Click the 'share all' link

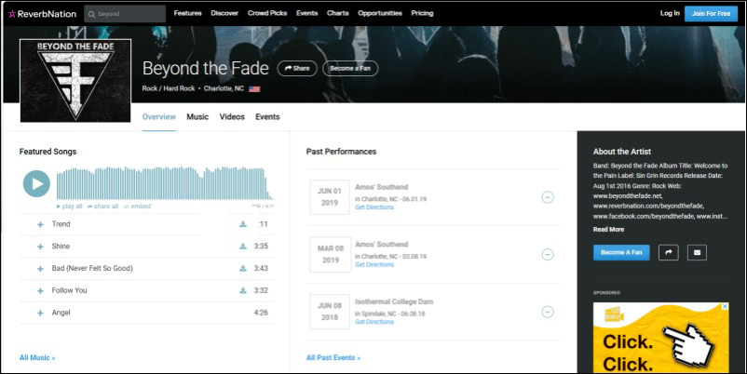coord(102,207)
